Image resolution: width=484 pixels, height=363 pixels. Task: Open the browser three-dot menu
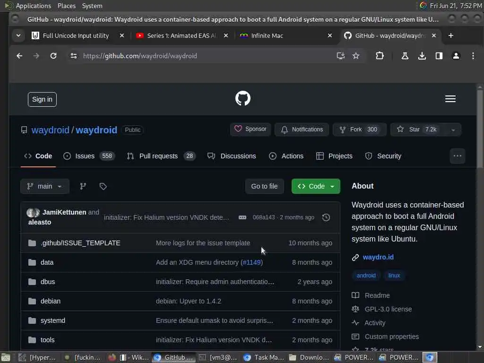click(473, 56)
